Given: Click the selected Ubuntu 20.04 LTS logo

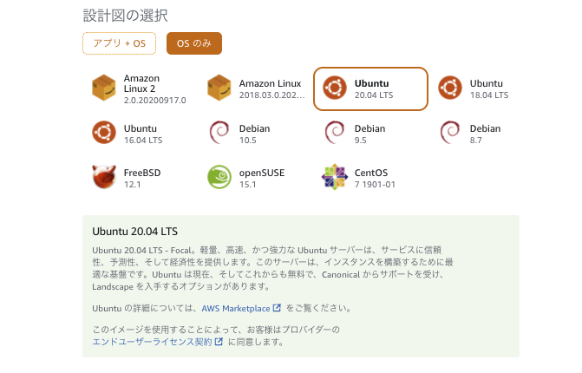Looking at the screenshot, I should point(335,88).
